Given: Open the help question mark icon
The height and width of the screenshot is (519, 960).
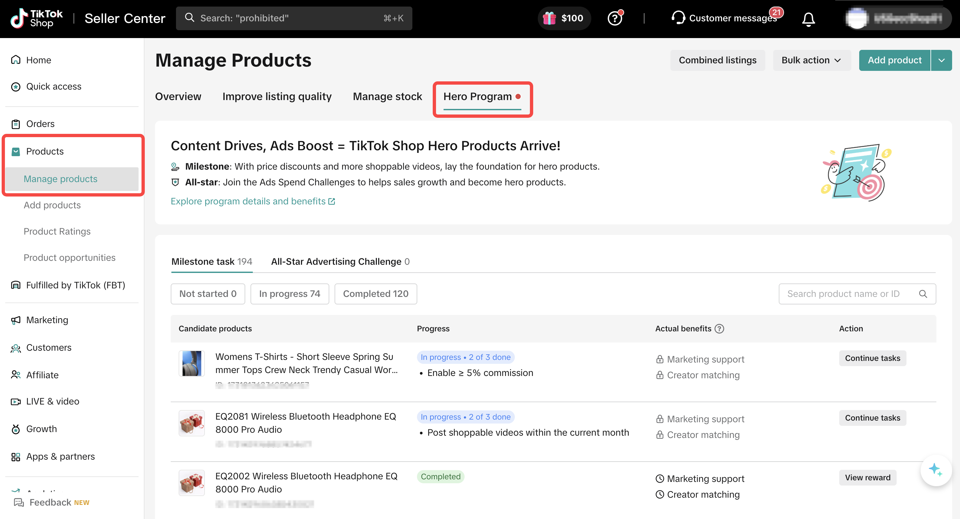Looking at the screenshot, I should pyautogui.click(x=615, y=18).
